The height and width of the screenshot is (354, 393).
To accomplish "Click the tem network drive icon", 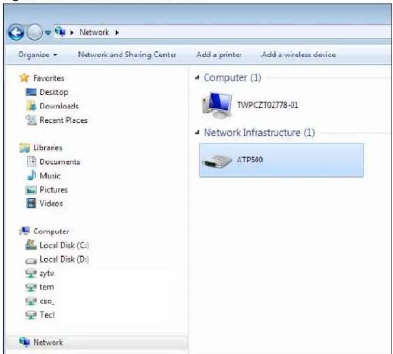I will click(x=31, y=287).
